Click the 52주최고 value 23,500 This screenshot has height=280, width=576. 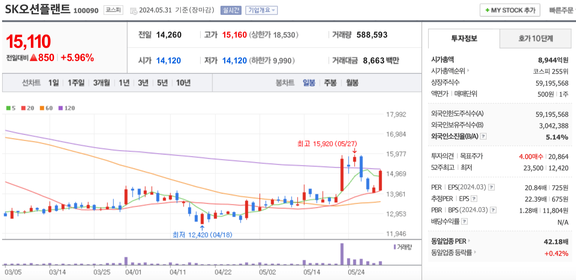point(533,168)
